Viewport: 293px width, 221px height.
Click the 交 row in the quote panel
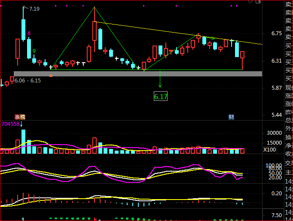(x=289, y=163)
